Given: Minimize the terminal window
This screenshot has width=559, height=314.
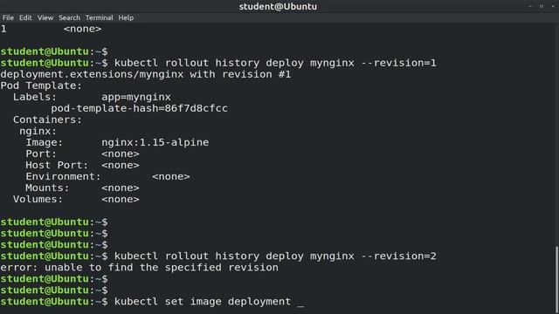Looking at the screenshot, I should [x=530, y=6].
